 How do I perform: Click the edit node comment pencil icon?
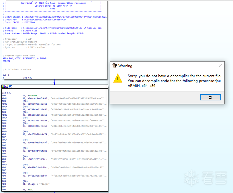point(7,87)
